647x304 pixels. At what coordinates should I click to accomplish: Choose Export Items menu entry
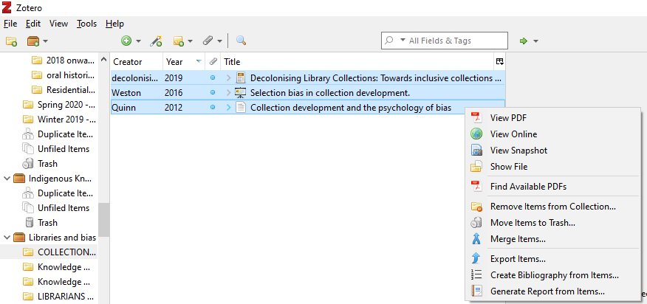click(553, 259)
